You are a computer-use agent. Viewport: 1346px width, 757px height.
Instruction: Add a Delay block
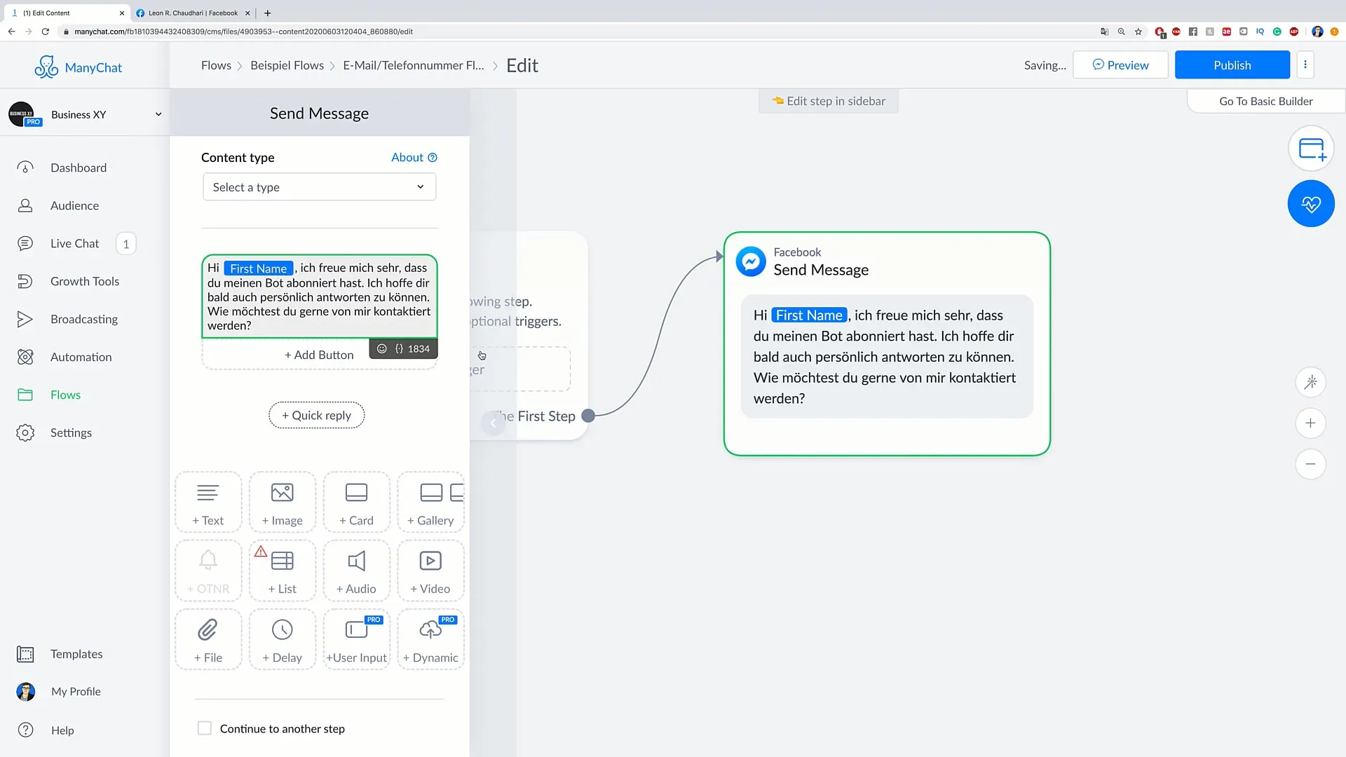[283, 639]
